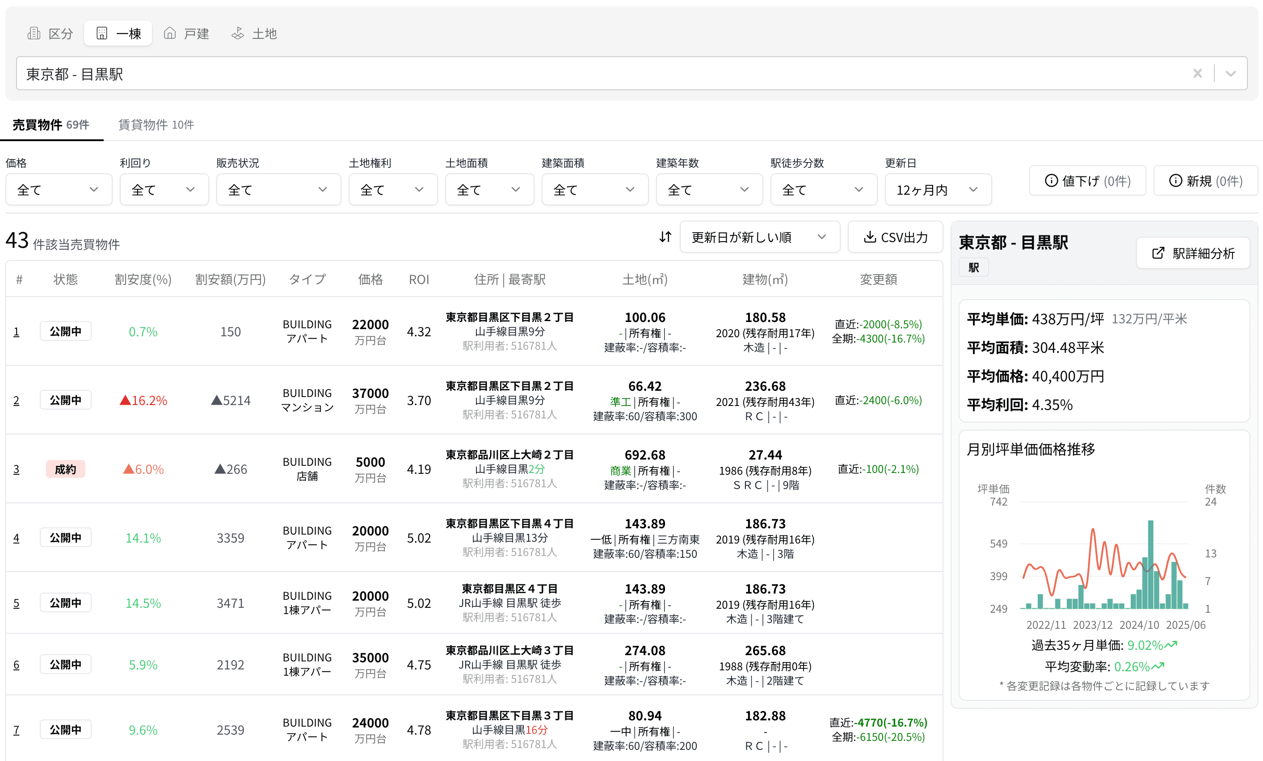Click address 東京都目黒区下目黒４丁目
The image size is (1263, 761).
(509, 523)
